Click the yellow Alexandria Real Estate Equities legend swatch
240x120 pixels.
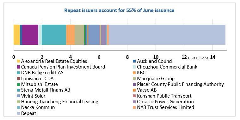tap(18, 61)
